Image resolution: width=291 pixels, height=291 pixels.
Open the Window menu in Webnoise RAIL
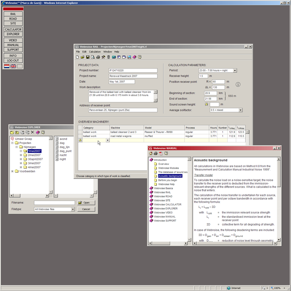point(108,52)
